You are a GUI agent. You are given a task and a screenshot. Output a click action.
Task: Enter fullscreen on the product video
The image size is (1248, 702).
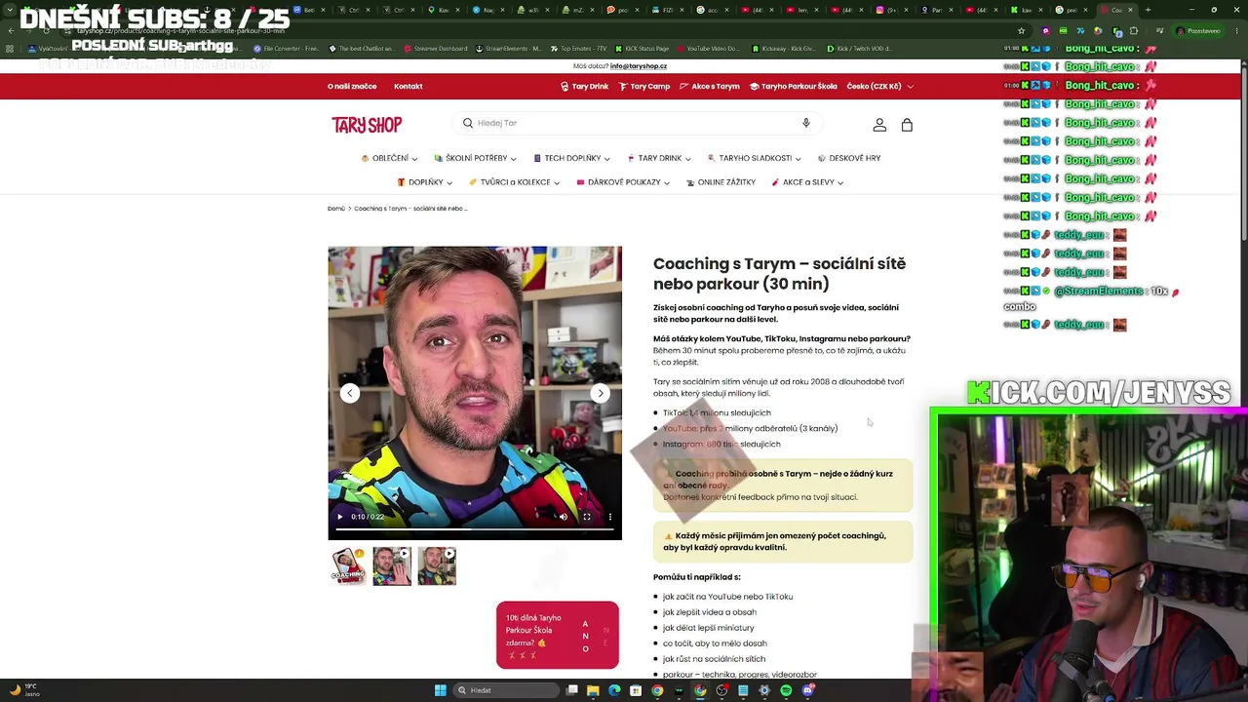[587, 517]
